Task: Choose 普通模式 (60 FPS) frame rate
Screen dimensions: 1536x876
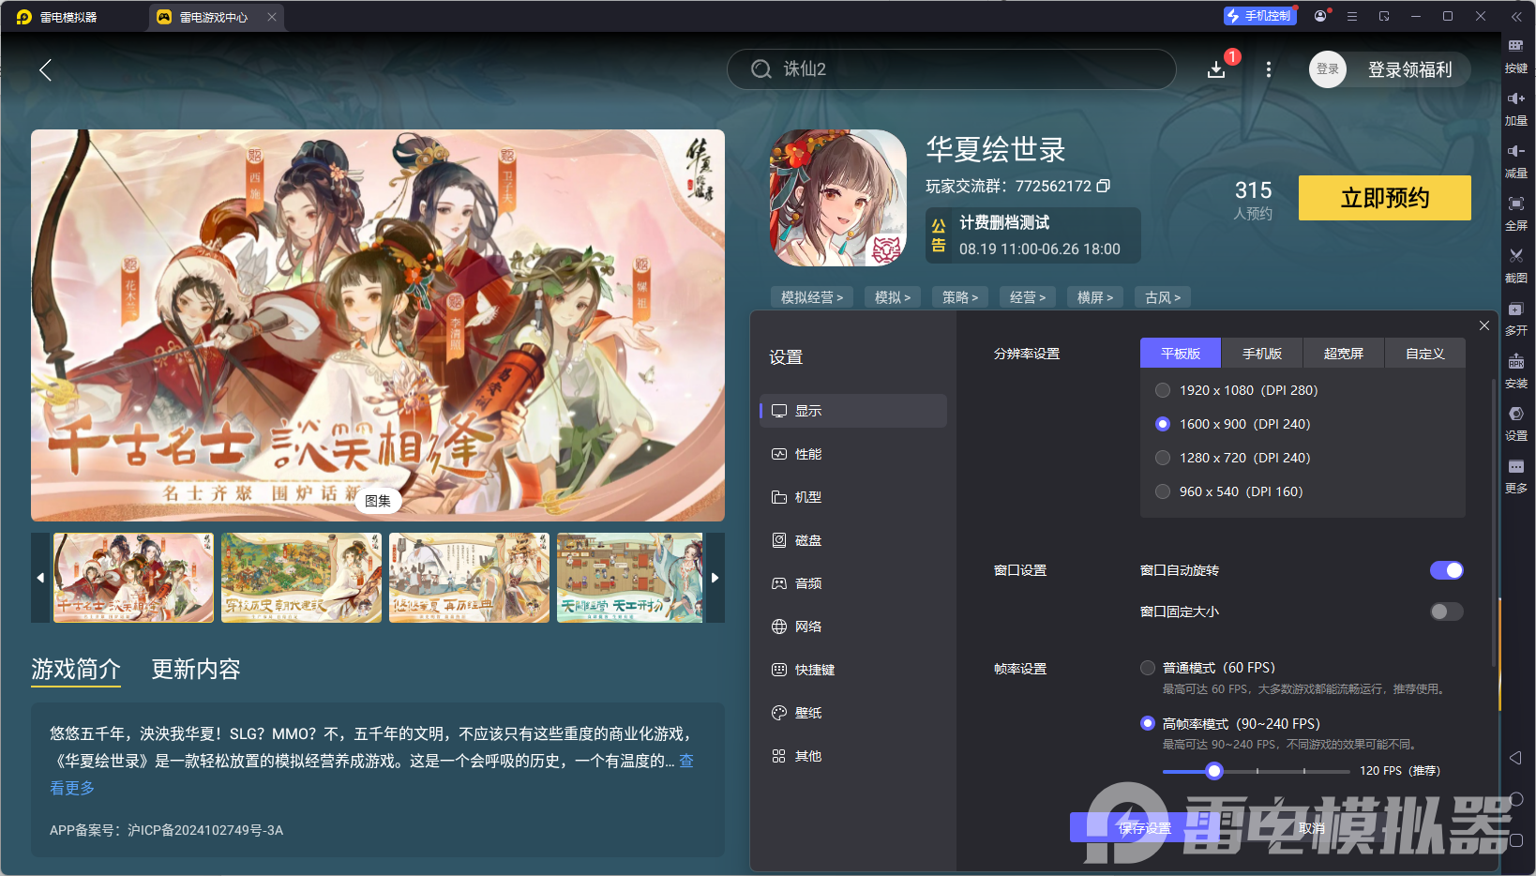Action: [1147, 668]
